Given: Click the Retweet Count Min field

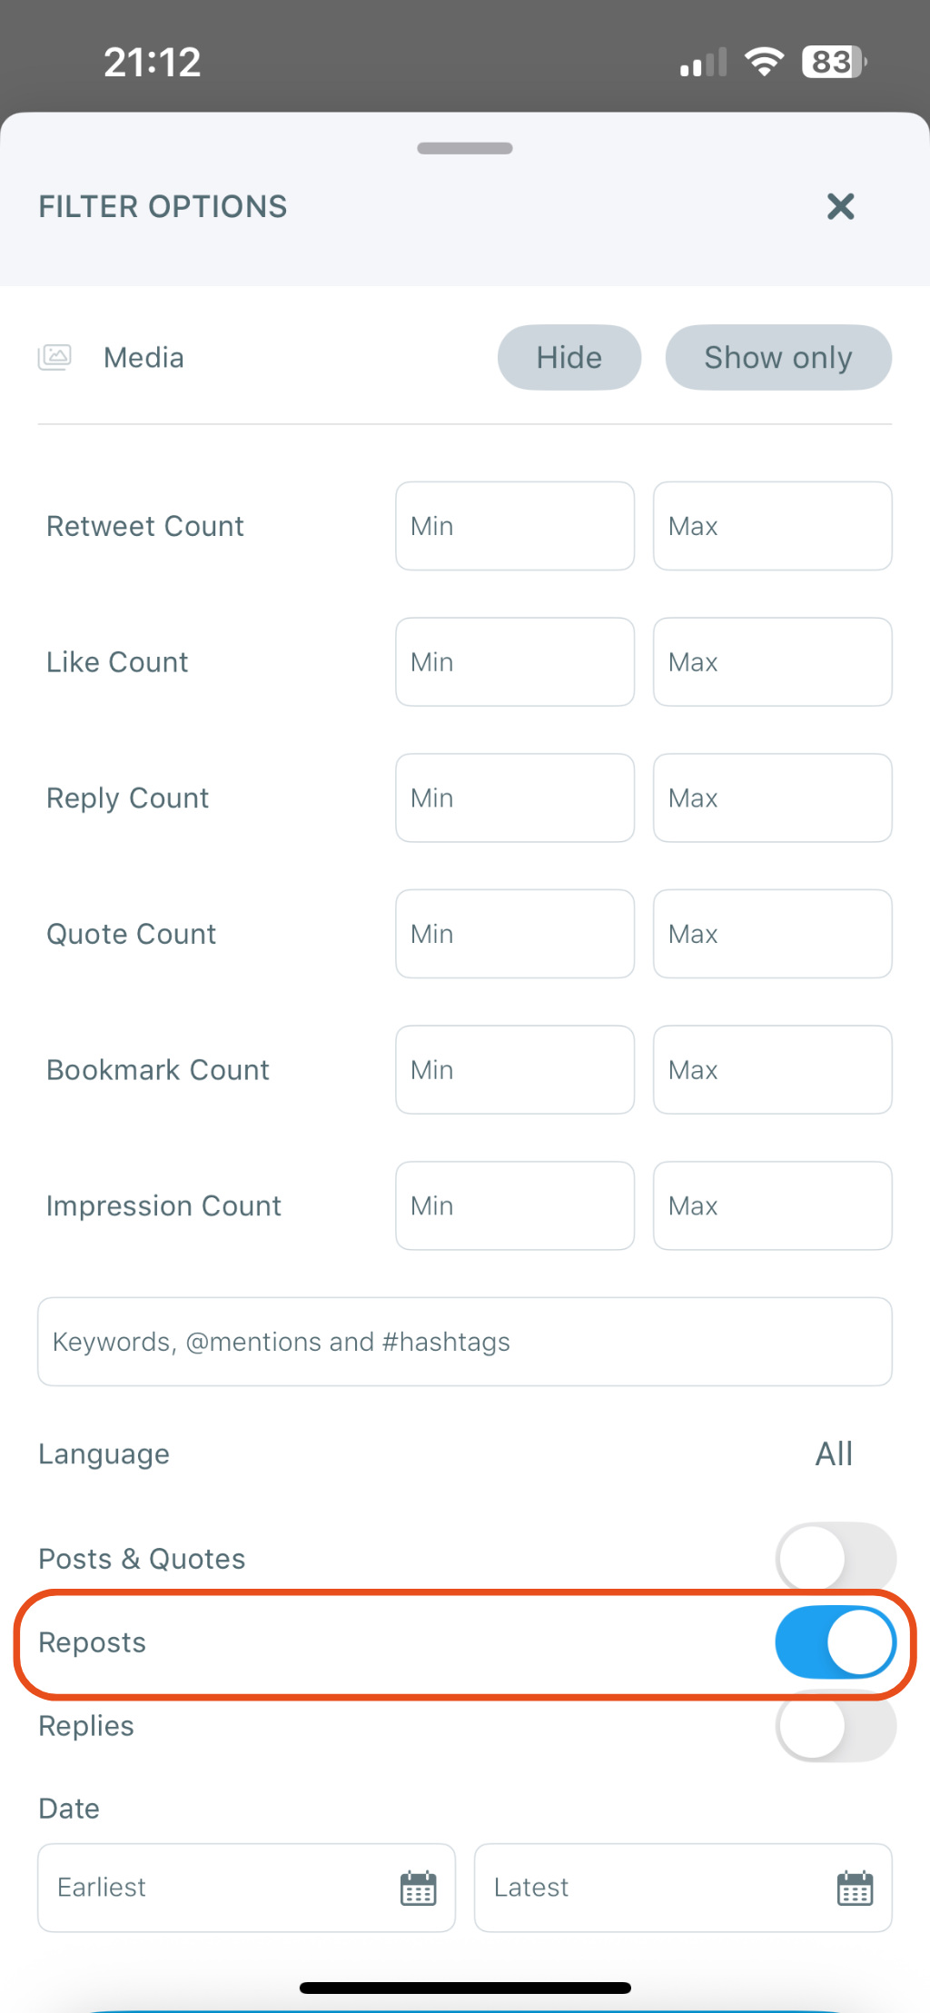Looking at the screenshot, I should point(514,526).
